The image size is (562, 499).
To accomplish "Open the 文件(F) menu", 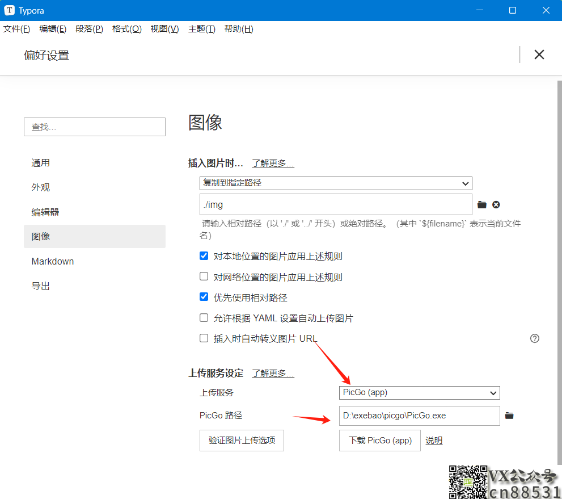I will click(x=16, y=29).
